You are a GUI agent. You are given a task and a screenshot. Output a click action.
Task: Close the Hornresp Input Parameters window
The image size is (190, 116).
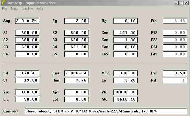point(186,3)
